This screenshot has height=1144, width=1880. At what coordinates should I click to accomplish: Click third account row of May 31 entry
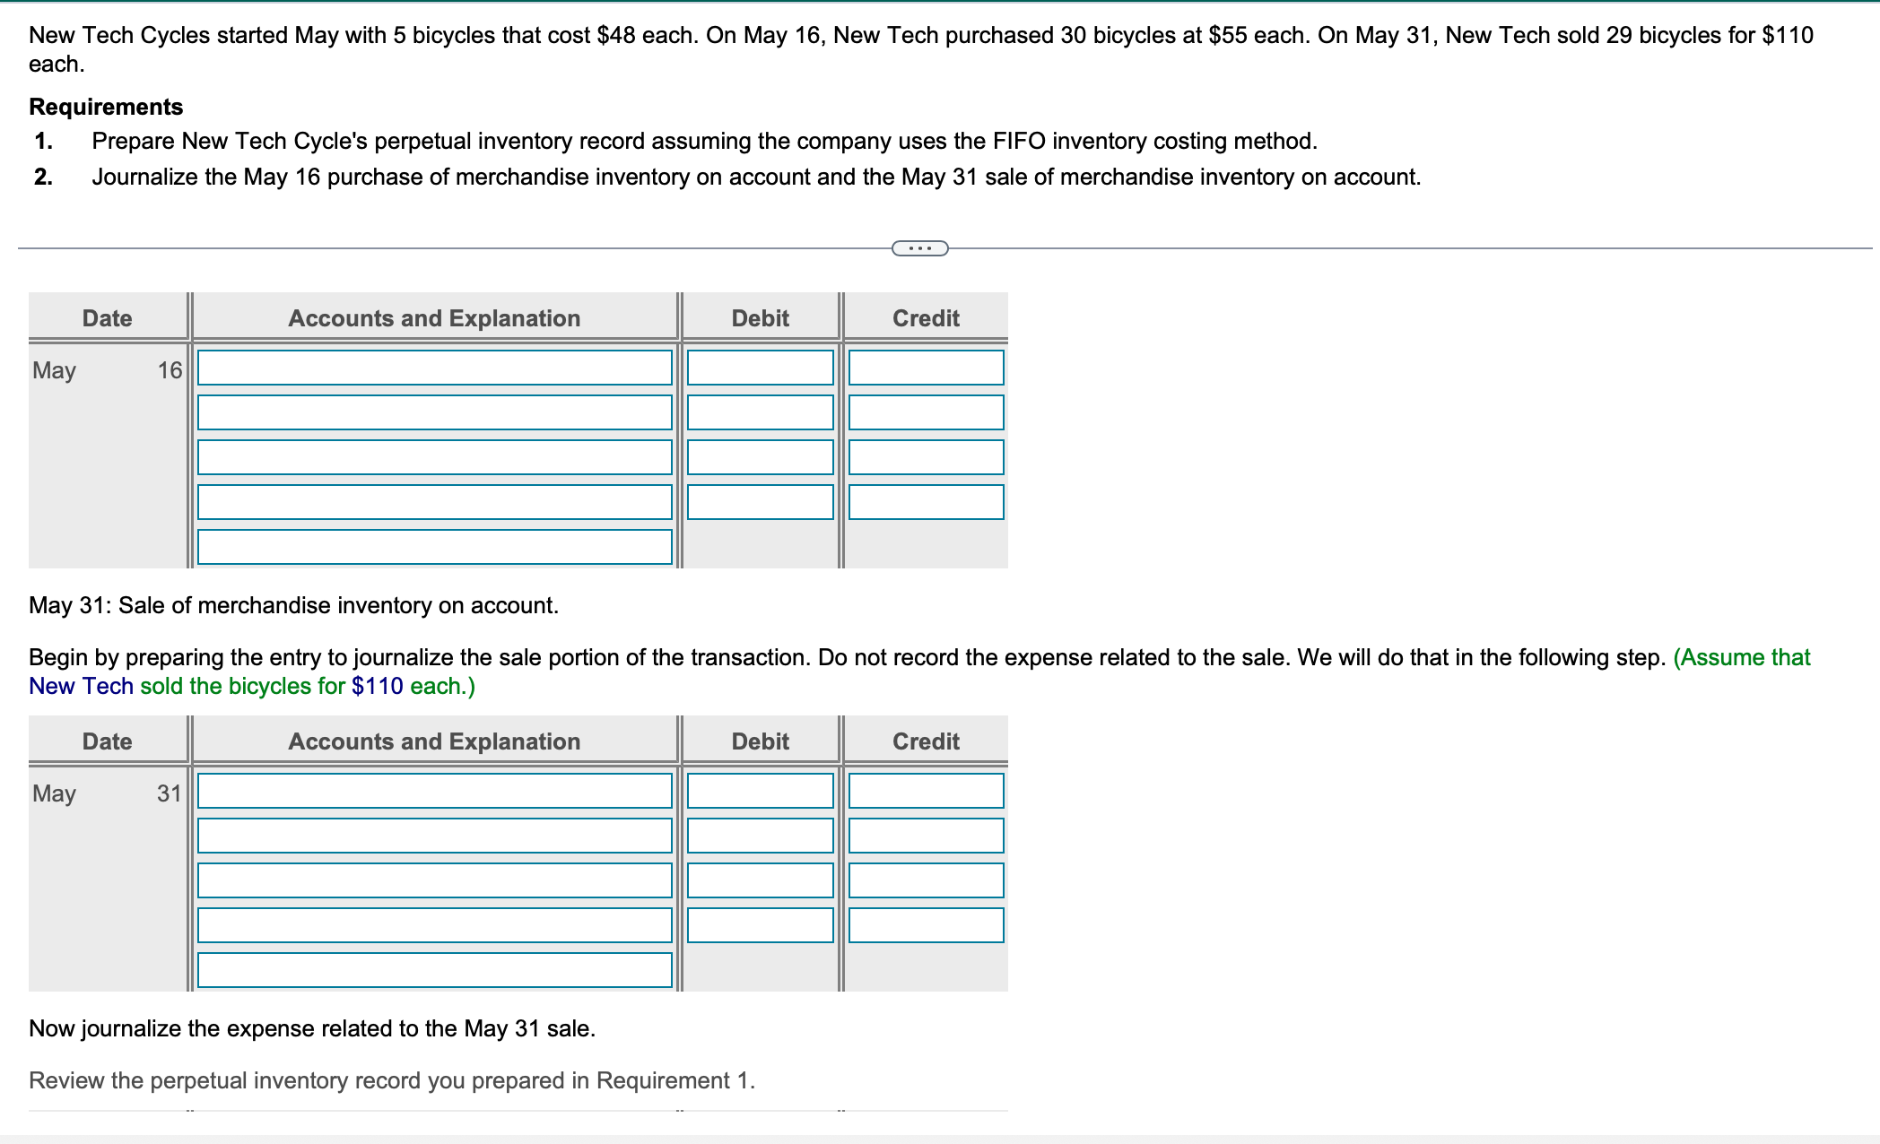434,880
